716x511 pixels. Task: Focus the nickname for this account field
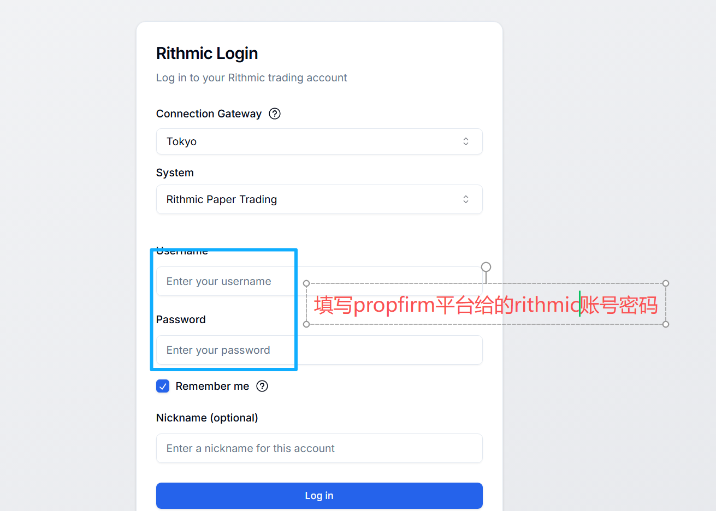click(x=319, y=448)
